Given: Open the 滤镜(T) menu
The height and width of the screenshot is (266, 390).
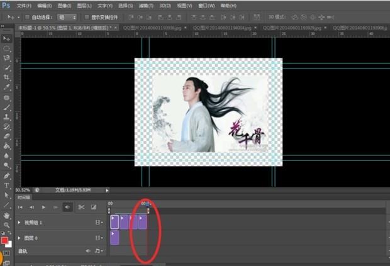Looking at the screenshot, I should [x=146, y=6].
